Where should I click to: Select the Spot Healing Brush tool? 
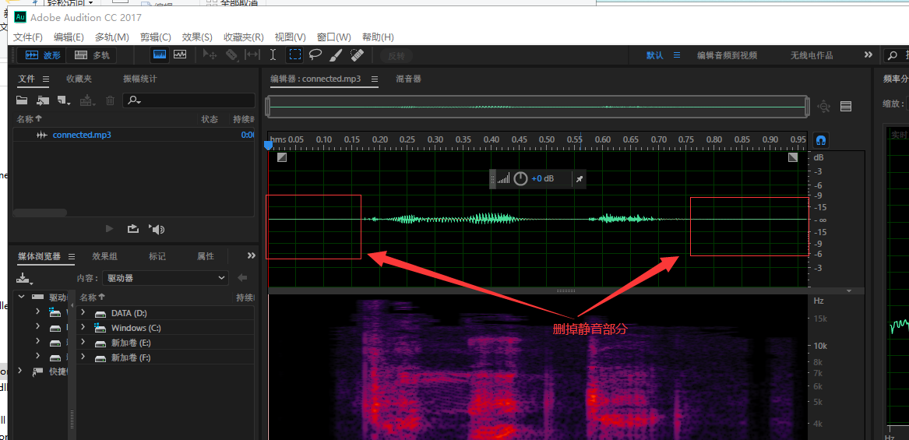click(357, 55)
